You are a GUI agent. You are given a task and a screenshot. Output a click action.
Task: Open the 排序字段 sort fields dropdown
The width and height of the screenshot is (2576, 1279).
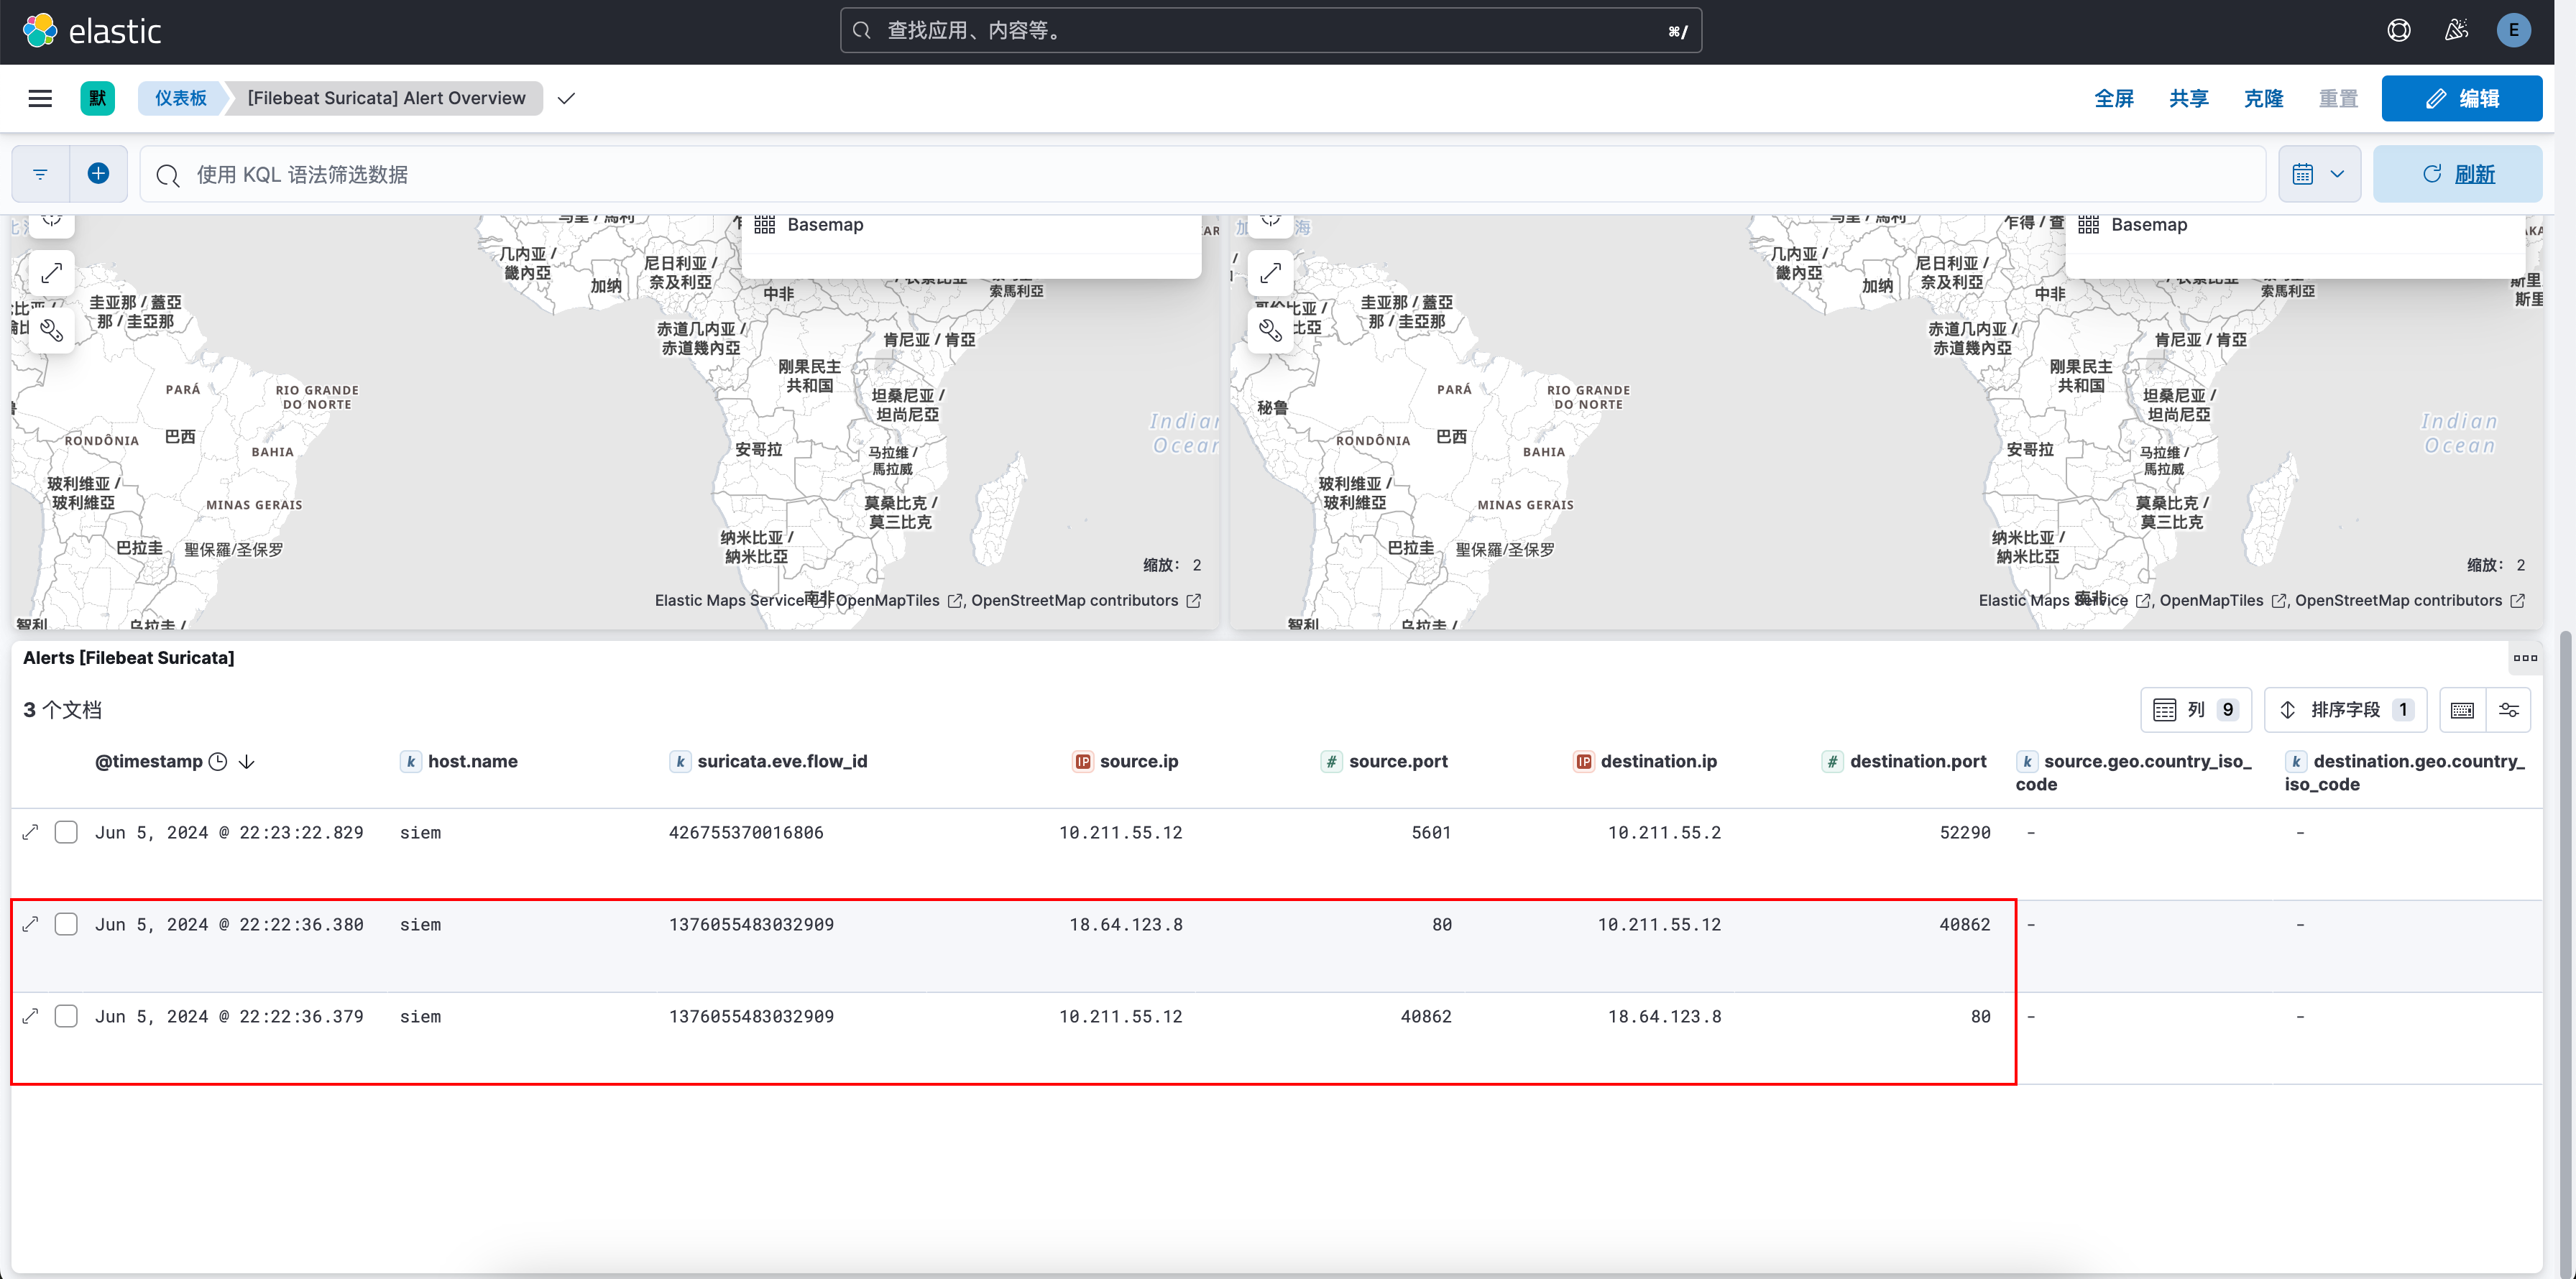[2345, 709]
